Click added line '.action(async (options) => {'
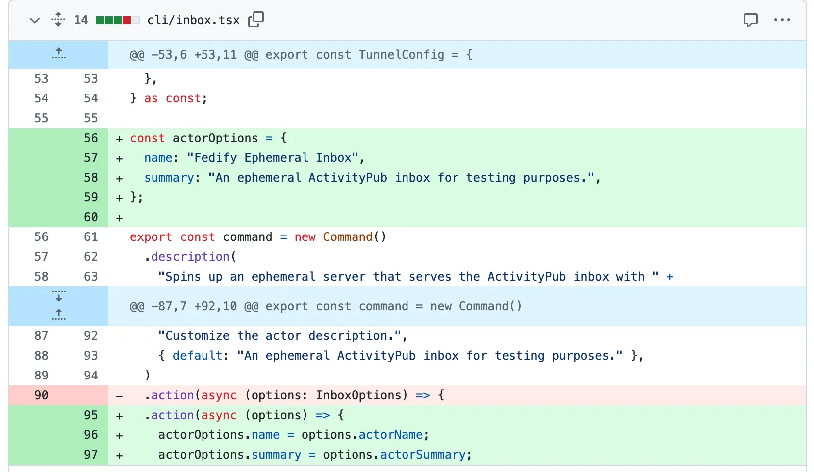The height and width of the screenshot is (472, 814). tap(244, 415)
